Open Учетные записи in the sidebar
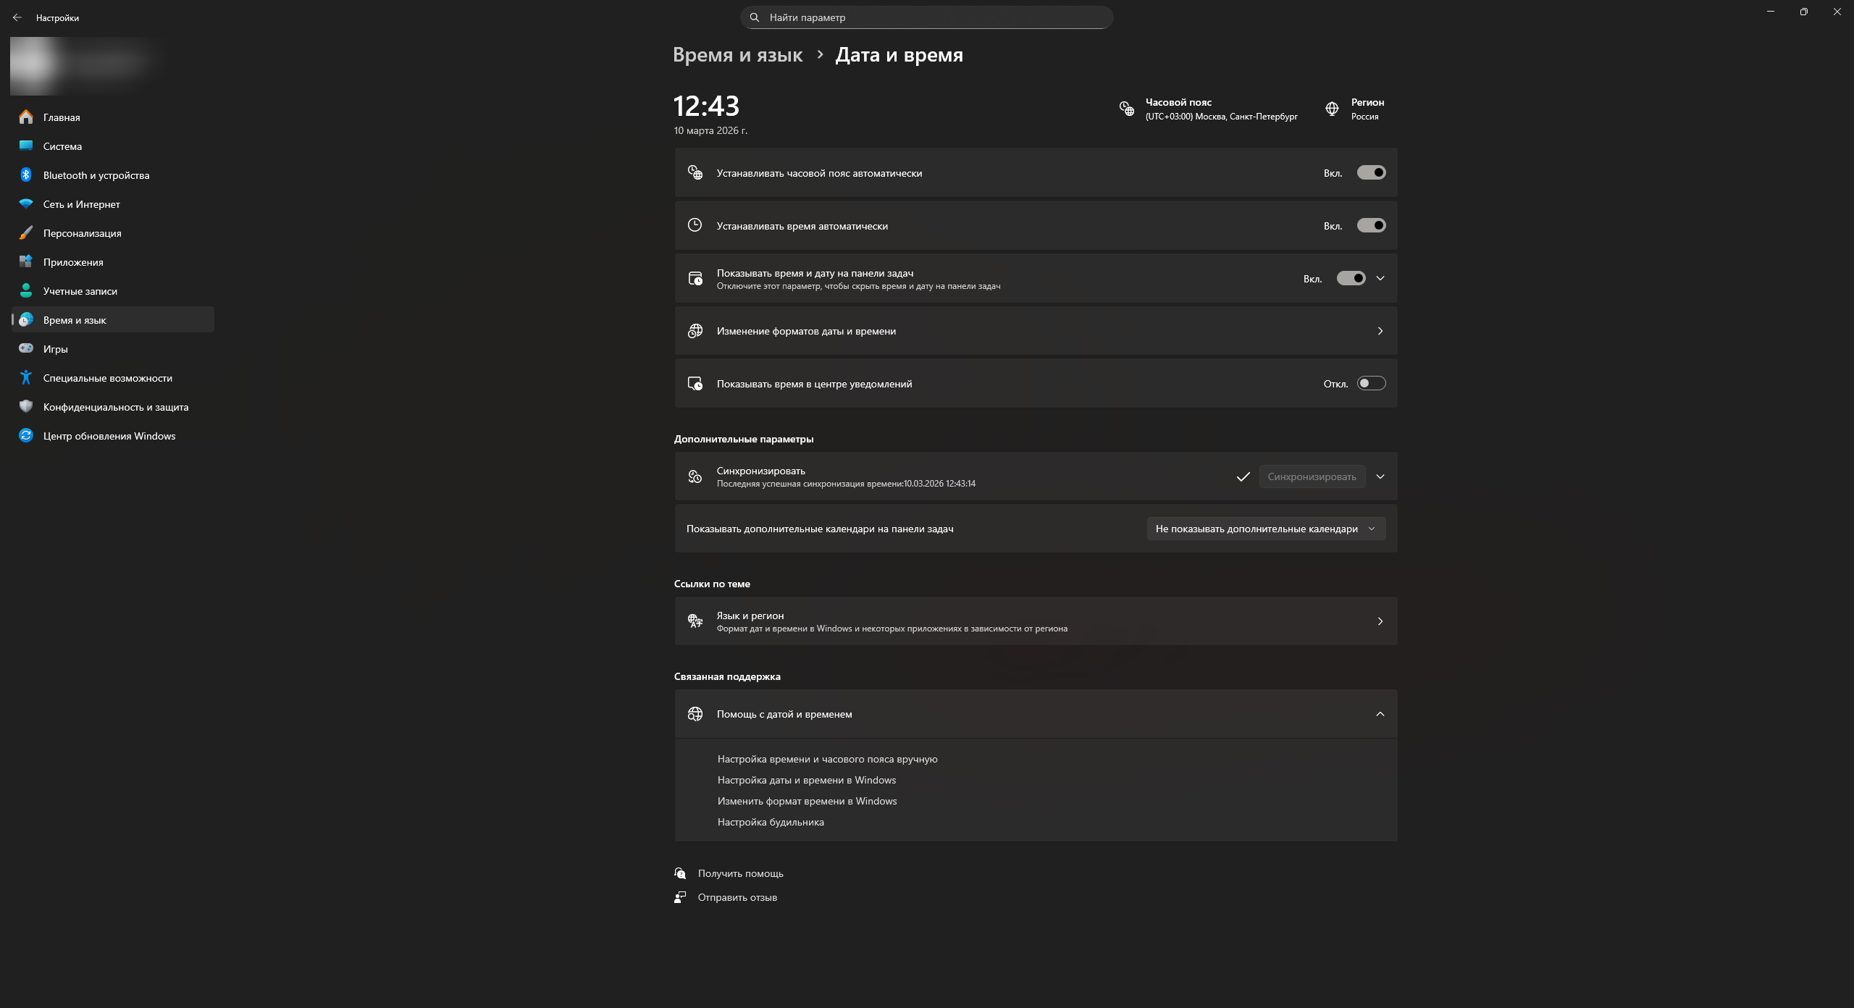The height and width of the screenshot is (1008, 1854). click(80, 291)
